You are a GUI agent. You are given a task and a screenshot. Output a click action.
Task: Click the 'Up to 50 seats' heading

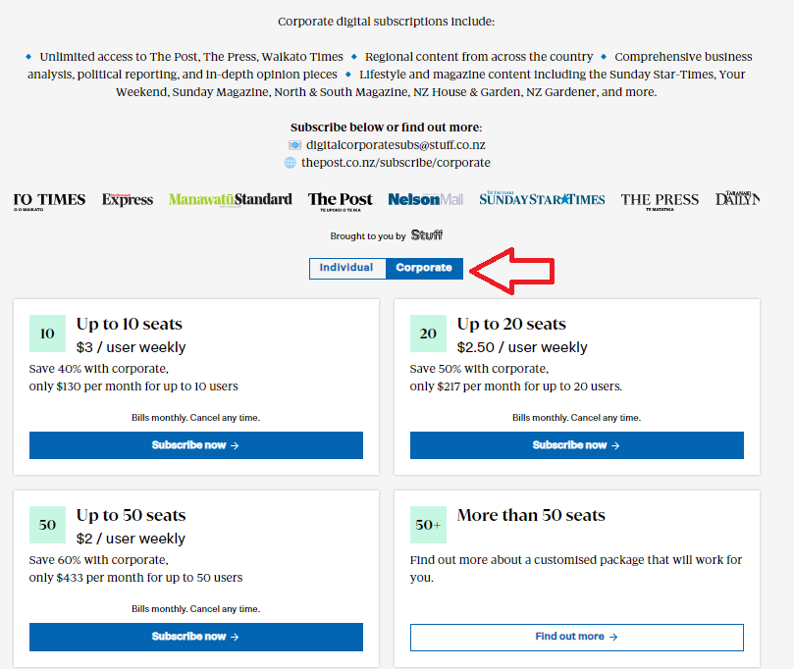[x=132, y=515]
